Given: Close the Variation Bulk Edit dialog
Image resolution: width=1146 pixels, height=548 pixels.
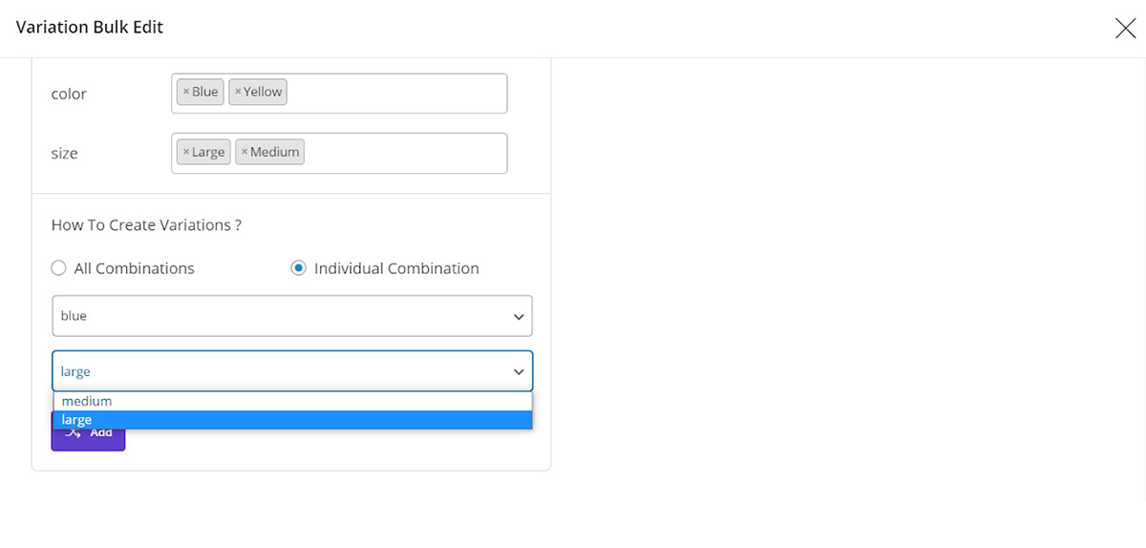Looking at the screenshot, I should click(1125, 29).
